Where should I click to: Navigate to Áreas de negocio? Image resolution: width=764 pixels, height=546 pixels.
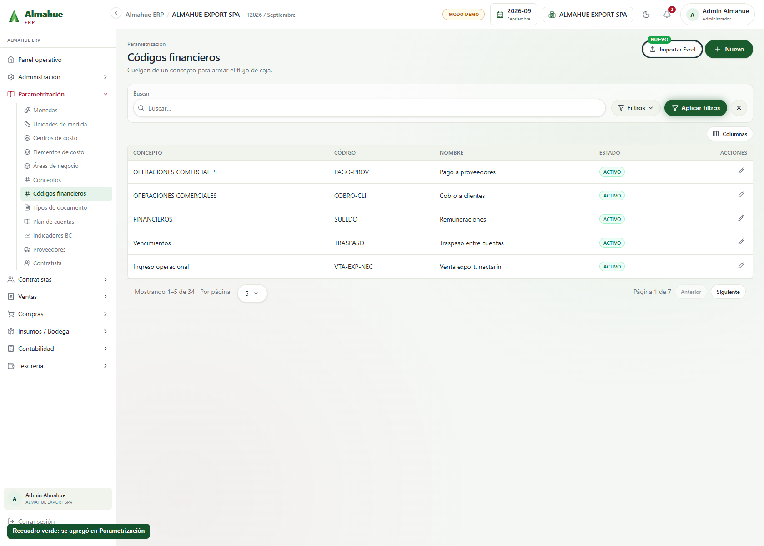coord(66,166)
